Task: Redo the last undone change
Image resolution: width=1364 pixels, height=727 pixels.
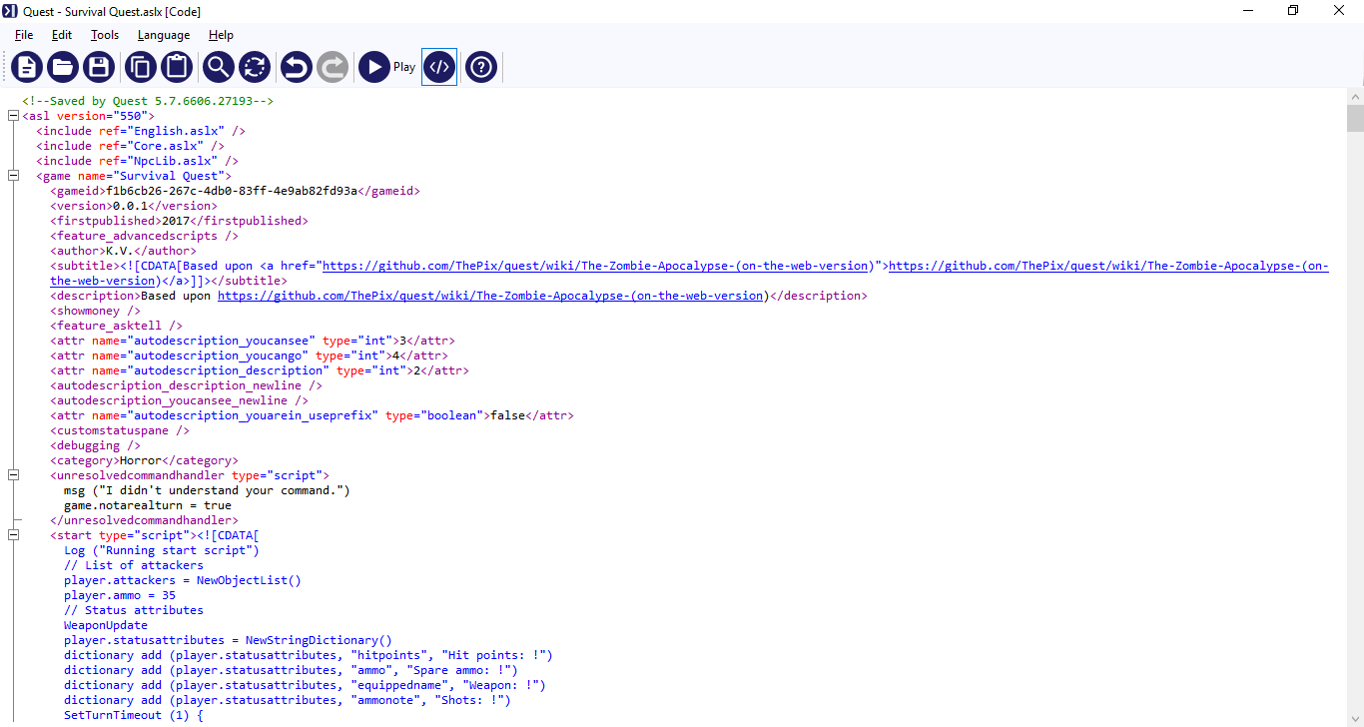Action: [333, 67]
